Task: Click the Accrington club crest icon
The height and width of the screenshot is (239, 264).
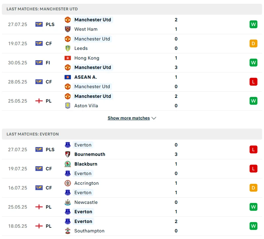Action: click(68, 183)
